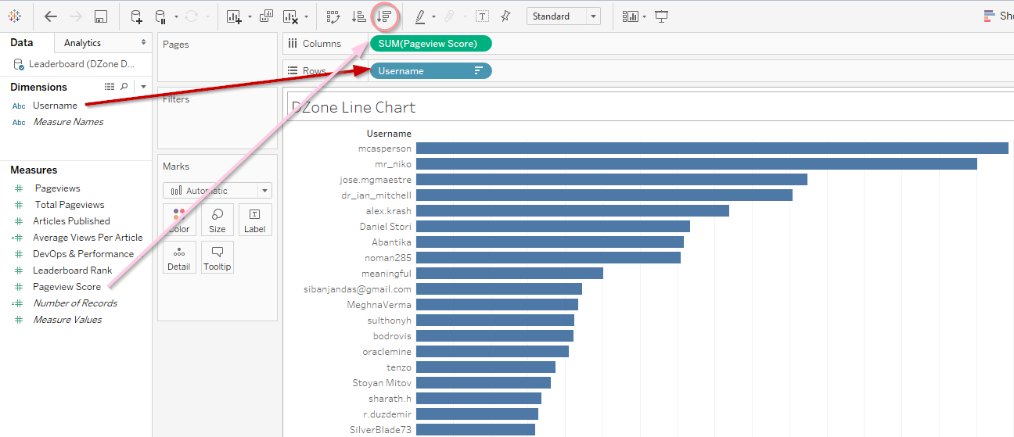Create a new worksheet
Viewport: 1014px width, 437px height.
234,16
